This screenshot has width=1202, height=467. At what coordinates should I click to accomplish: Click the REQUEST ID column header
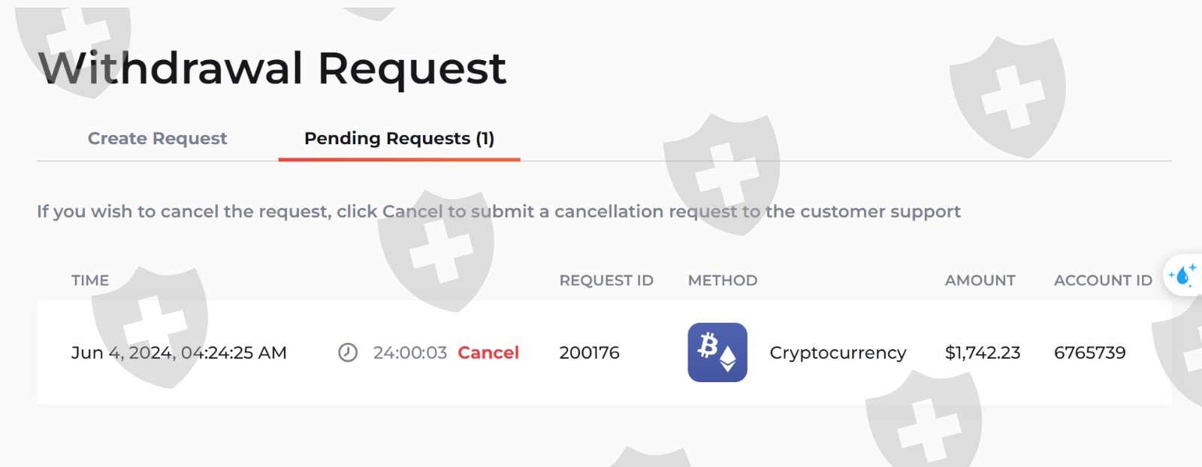tap(606, 281)
